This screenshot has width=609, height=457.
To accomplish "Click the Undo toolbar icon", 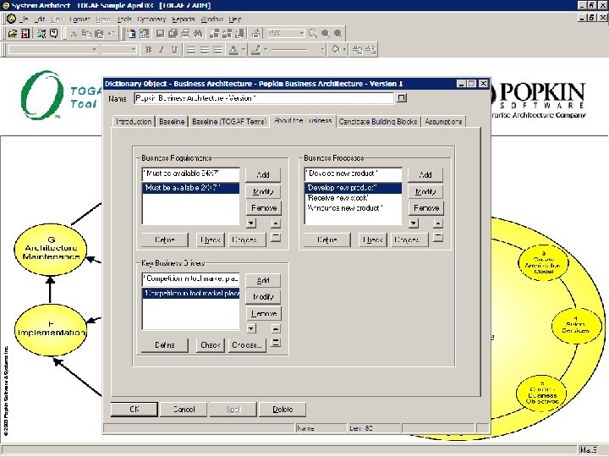I will pyautogui.click(x=112, y=33).
